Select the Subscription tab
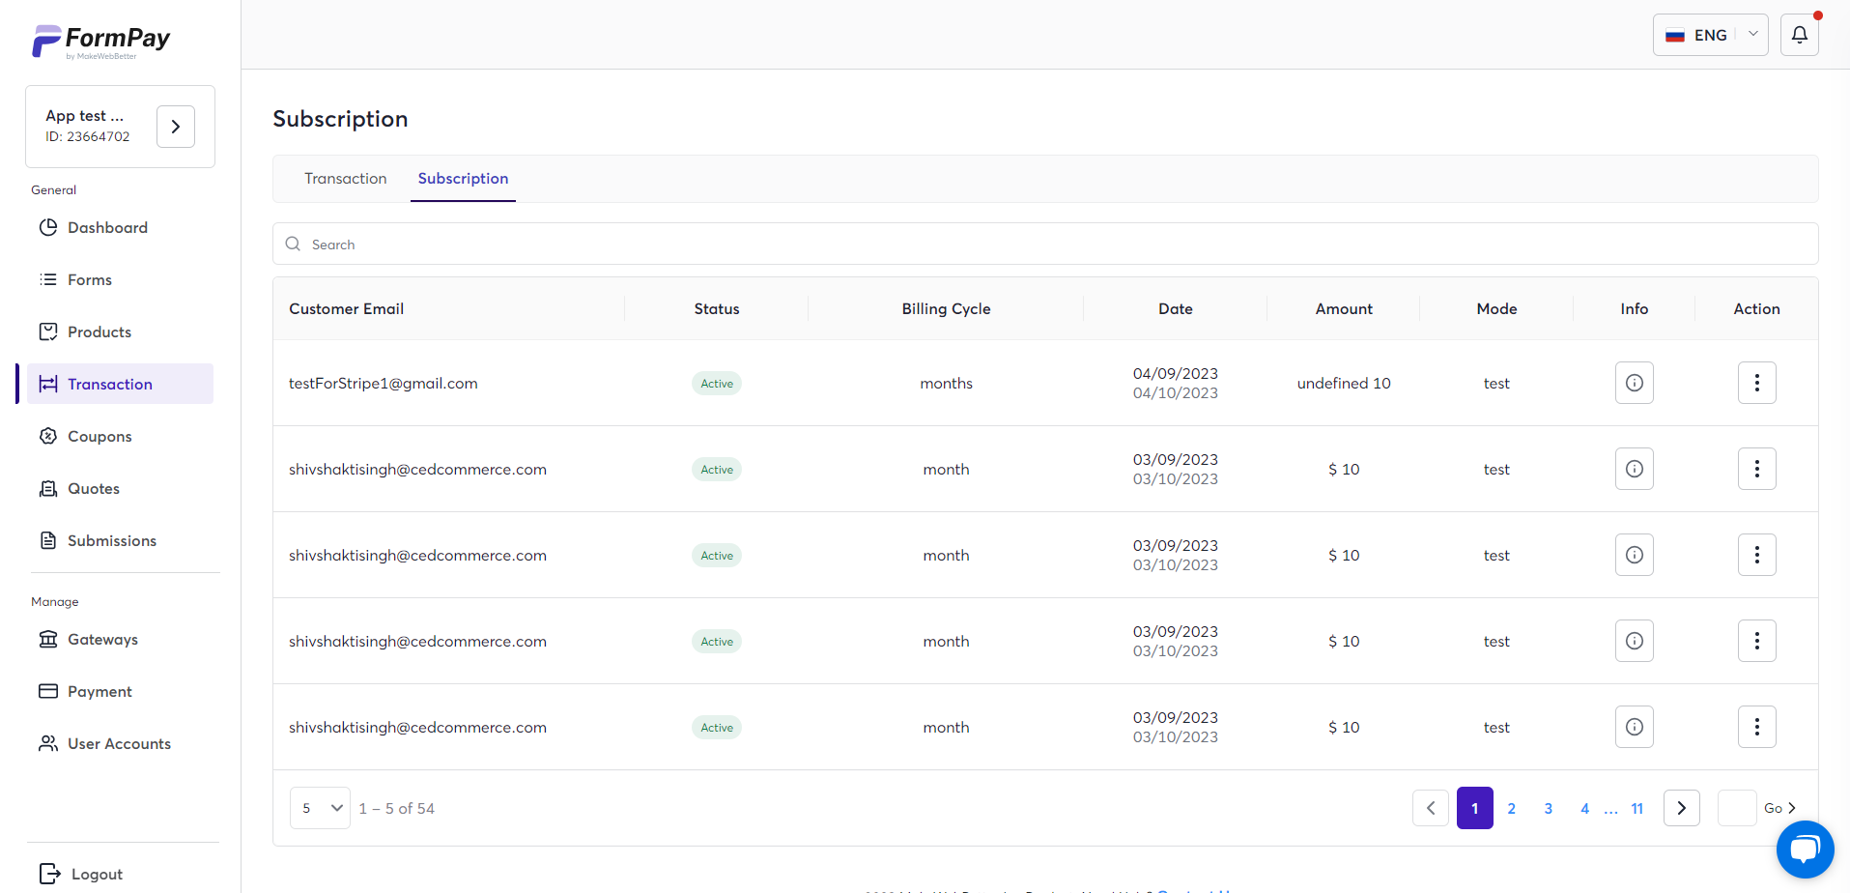The width and height of the screenshot is (1850, 893). [x=463, y=179]
